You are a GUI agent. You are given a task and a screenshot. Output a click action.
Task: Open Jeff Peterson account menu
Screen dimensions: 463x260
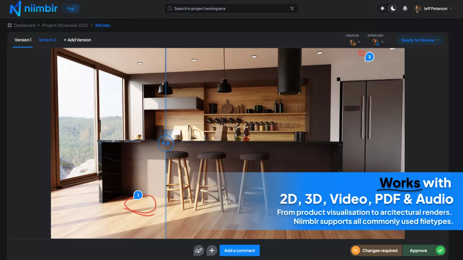coord(433,9)
